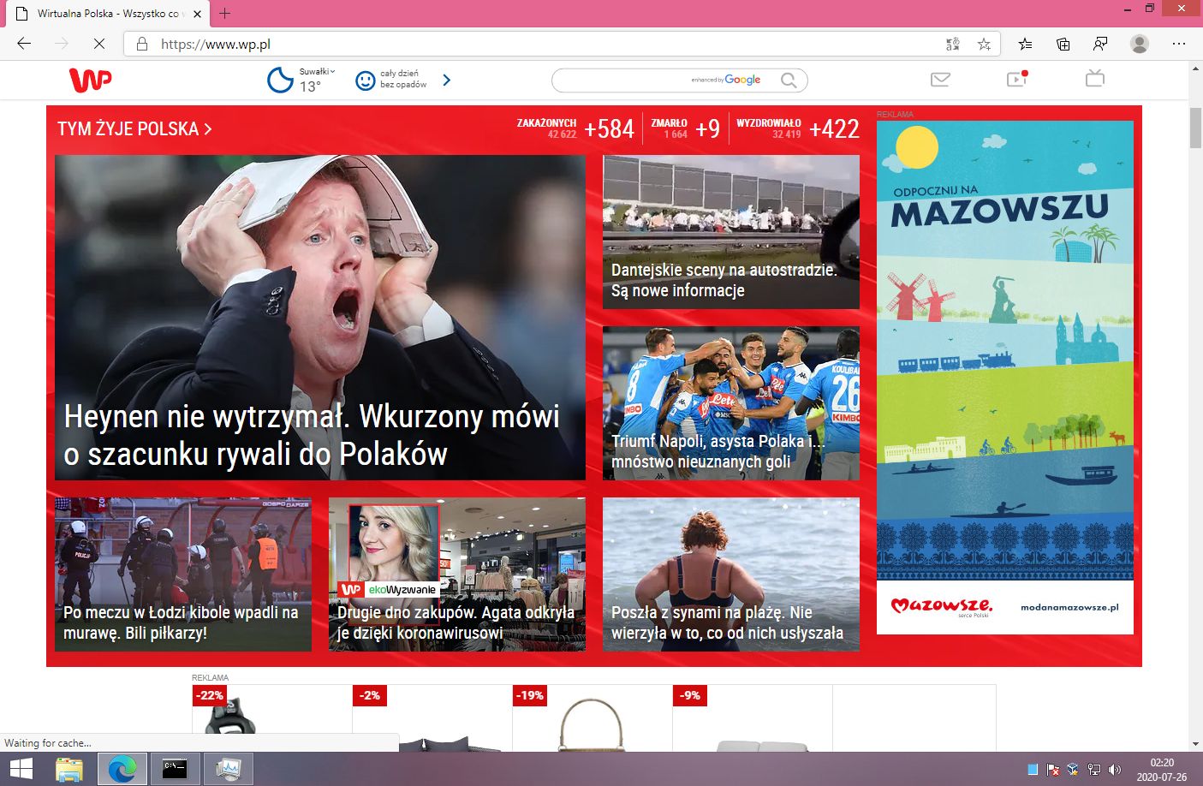Stop page loading with X button
The image size is (1203, 786).
(98, 44)
